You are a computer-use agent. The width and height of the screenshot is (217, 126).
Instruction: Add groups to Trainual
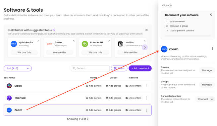(x=114, y=98)
